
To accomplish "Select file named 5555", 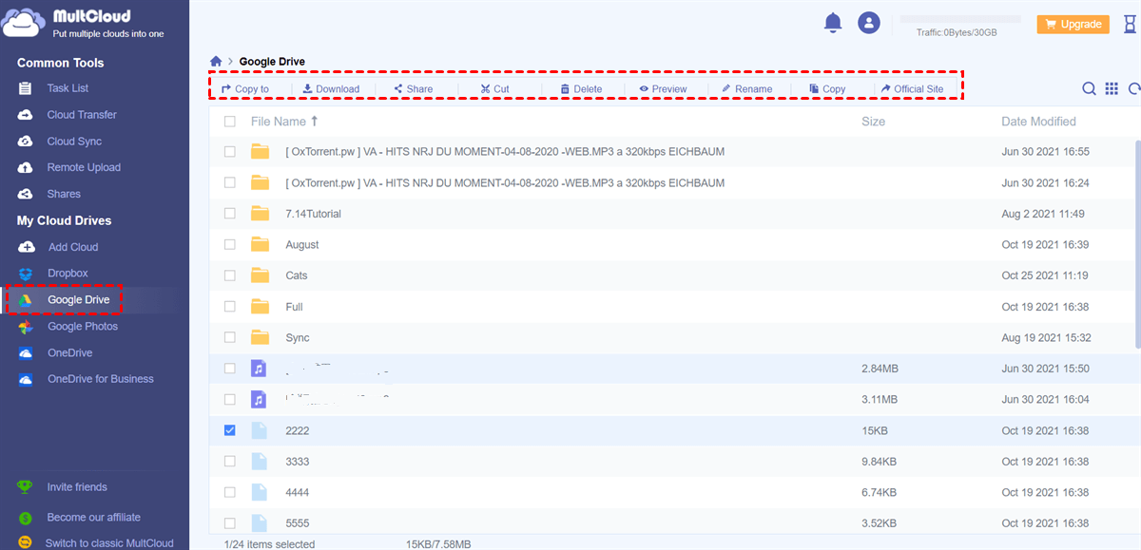I will click(x=298, y=523).
